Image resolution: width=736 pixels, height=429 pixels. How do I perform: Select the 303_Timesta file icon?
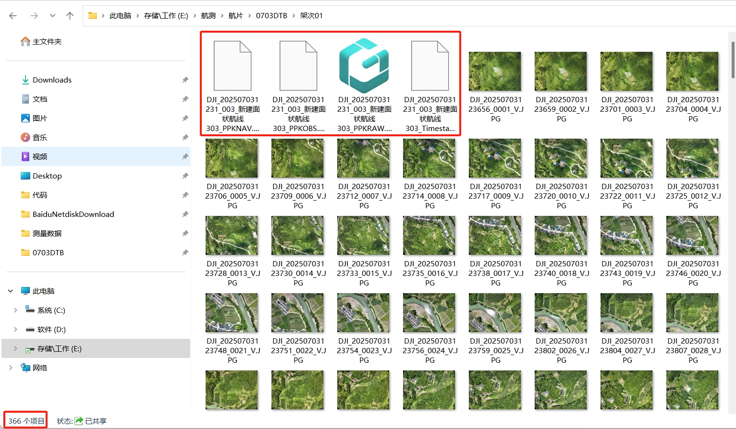pos(430,66)
